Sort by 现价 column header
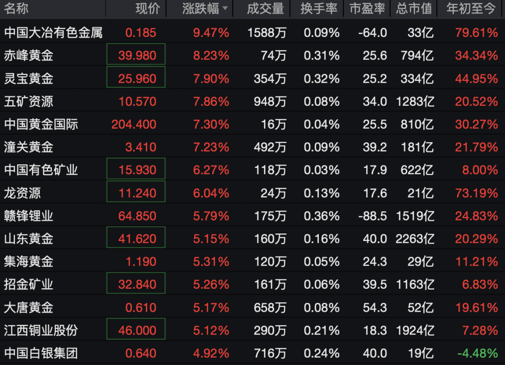The image size is (505, 365). [148, 8]
